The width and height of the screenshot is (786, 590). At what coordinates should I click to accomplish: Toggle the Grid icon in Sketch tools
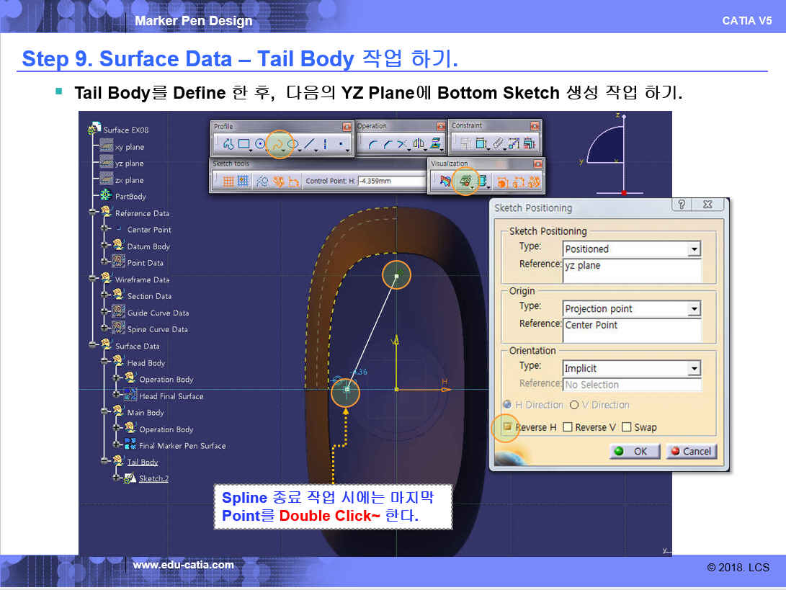228,182
